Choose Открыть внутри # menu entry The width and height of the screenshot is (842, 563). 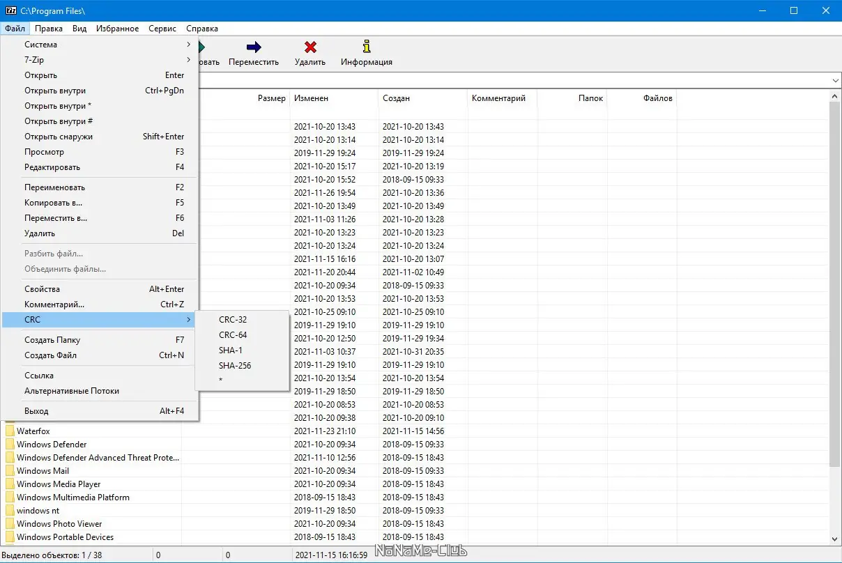[x=100, y=121]
